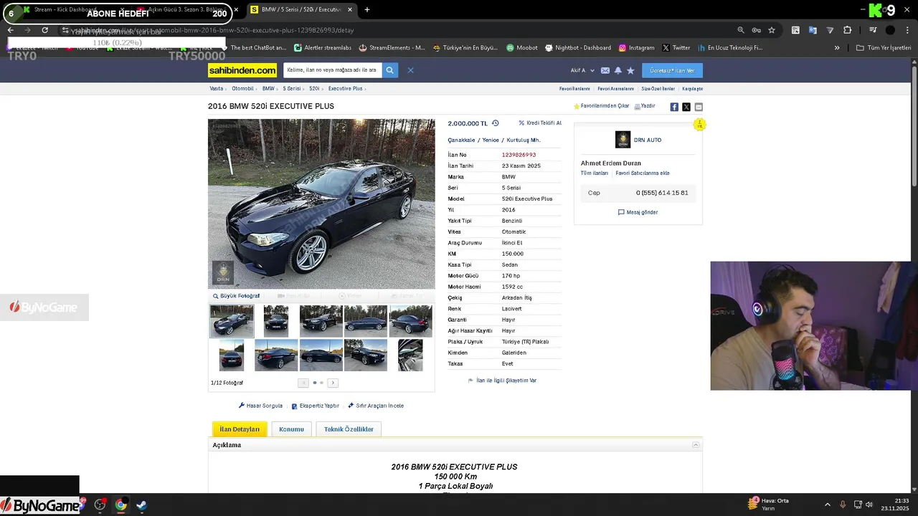Open the Chrome icon in the taskbar
918x516 pixels.
pos(120,505)
